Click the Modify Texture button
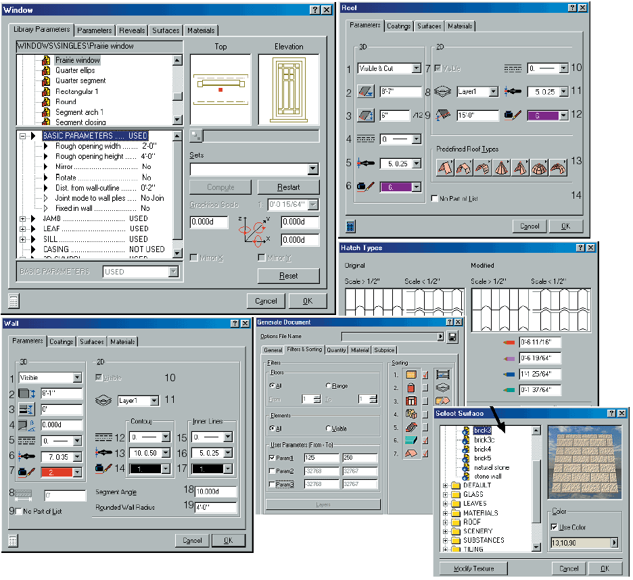Screen dimensions: 633x580 [x=474, y=569]
